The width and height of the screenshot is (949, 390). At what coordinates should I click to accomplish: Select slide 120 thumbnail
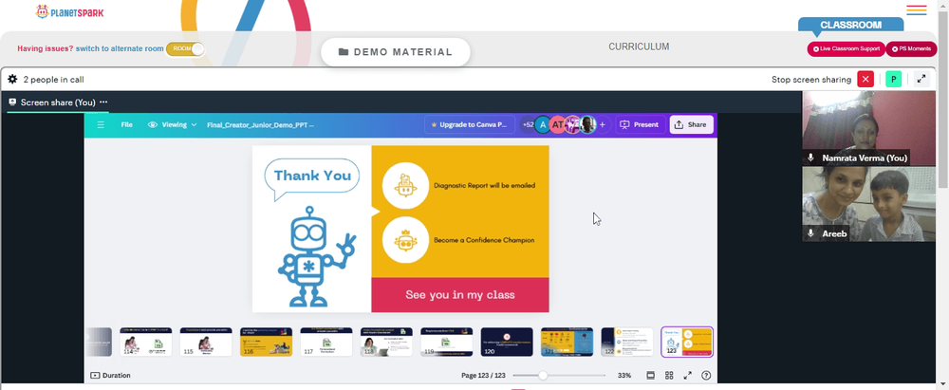pos(507,343)
